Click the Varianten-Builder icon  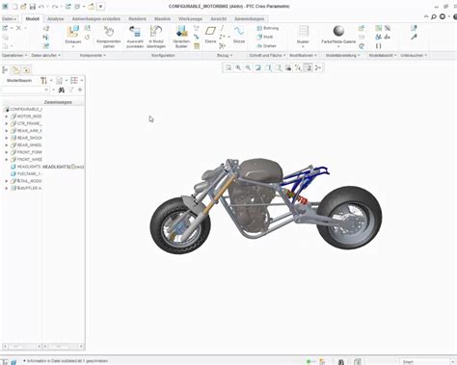tap(181, 32)
